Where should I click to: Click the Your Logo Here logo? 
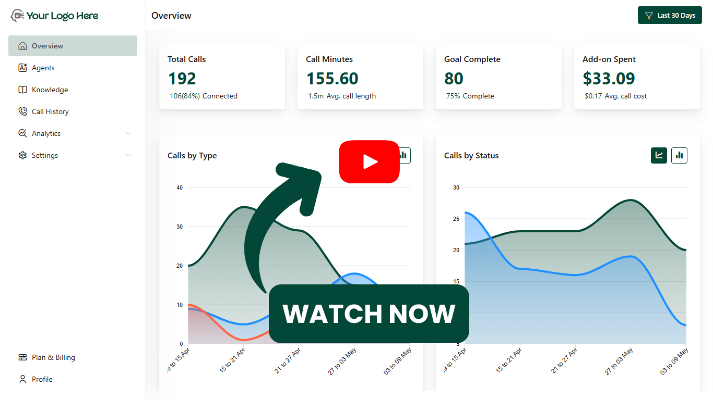54,16
